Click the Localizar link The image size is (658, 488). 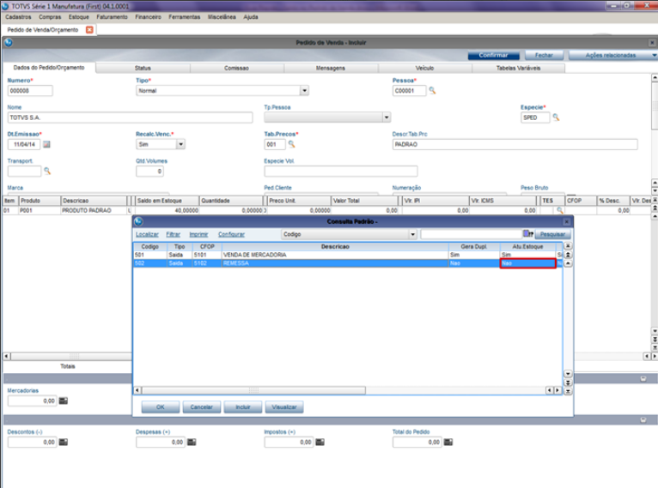(147, 234)
